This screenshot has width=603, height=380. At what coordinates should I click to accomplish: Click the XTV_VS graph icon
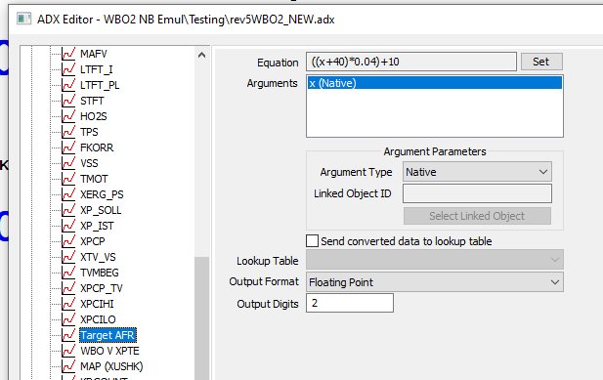[x=68, y=257]
